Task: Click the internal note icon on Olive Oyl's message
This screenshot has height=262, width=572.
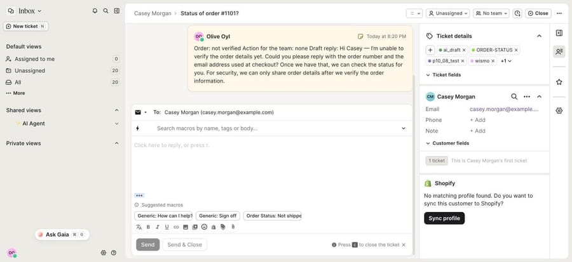Action: point(360,36)
